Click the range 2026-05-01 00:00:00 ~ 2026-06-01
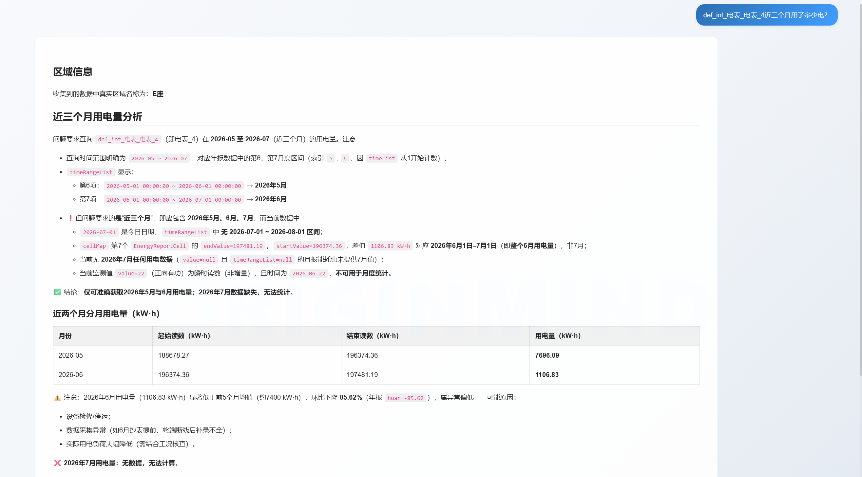 [x=174, y=186]
